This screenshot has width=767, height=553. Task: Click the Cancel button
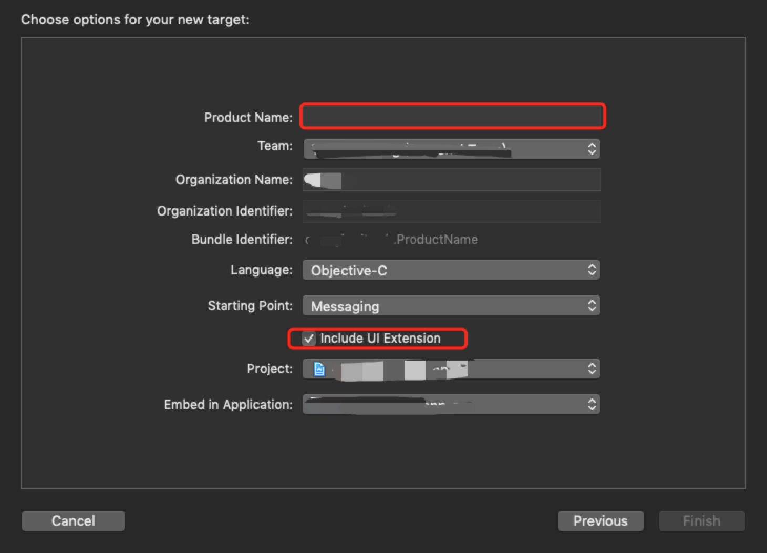74,521
